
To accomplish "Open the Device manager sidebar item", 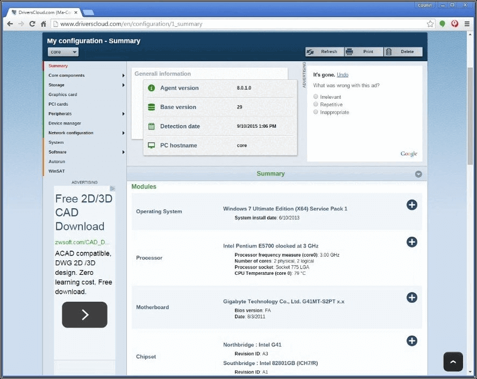I will tap(65, 123).
